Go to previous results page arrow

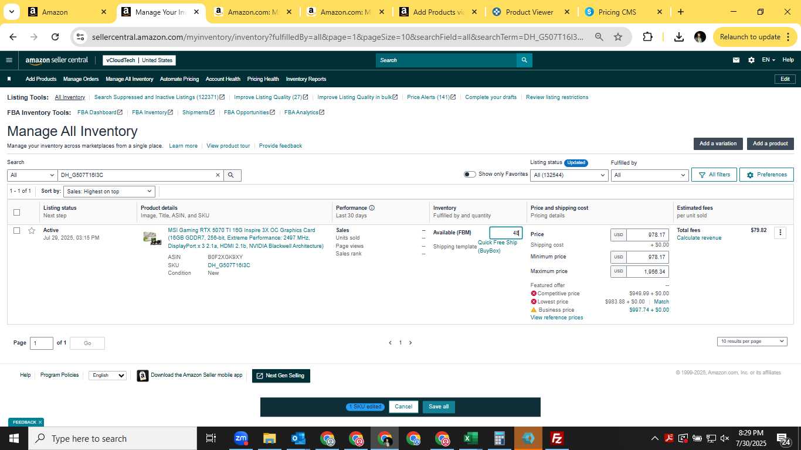390,343
